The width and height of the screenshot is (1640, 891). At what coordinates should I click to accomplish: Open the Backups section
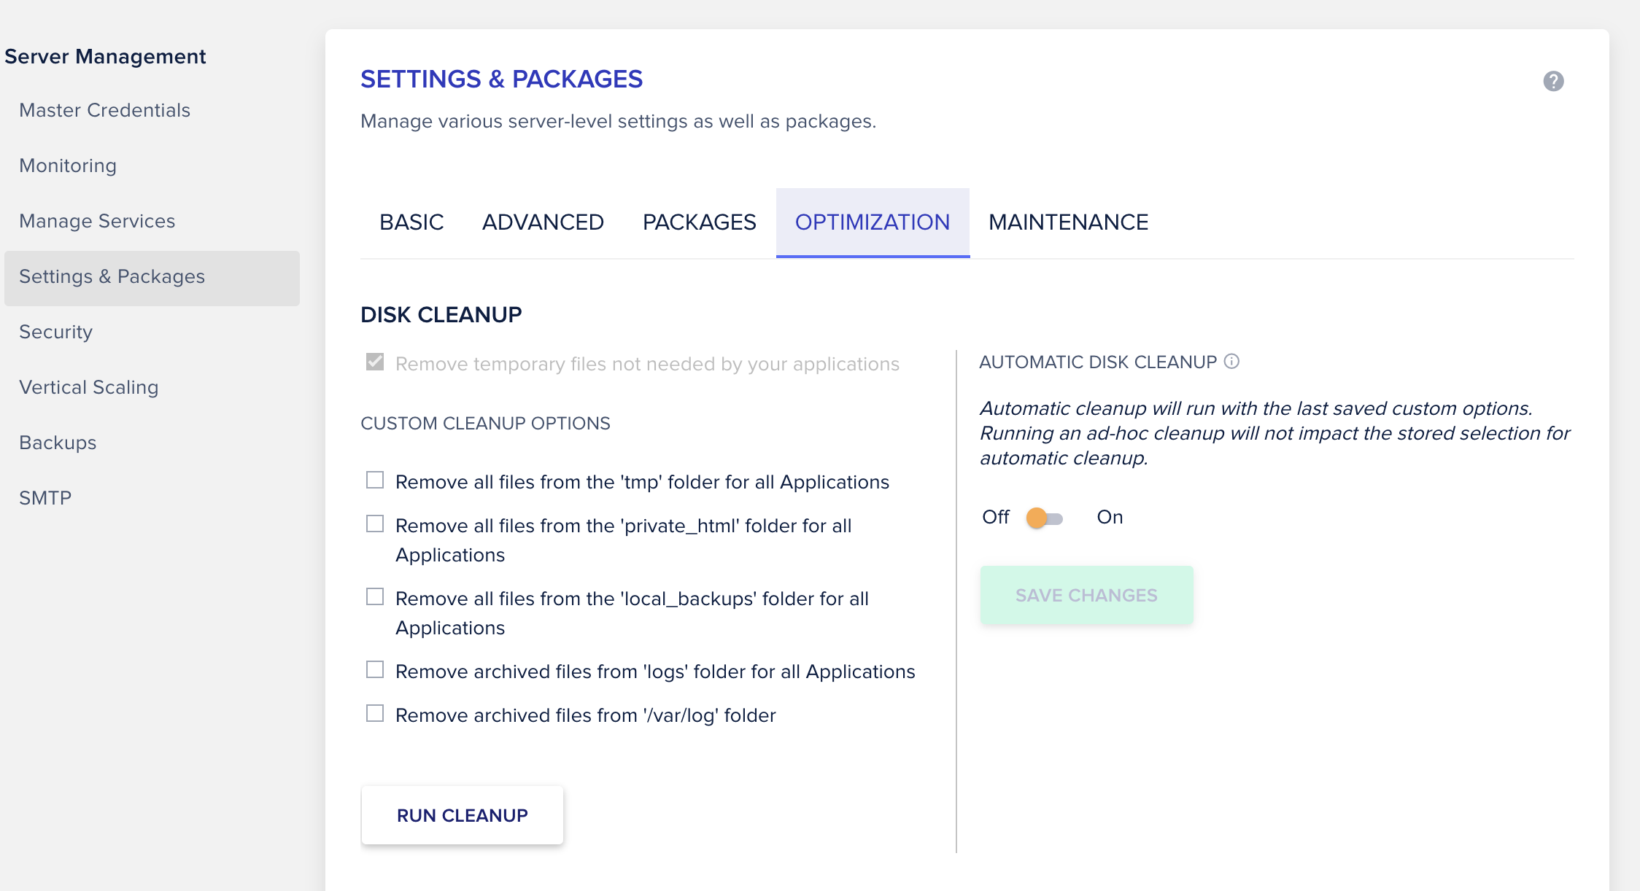tap(58, 443)
